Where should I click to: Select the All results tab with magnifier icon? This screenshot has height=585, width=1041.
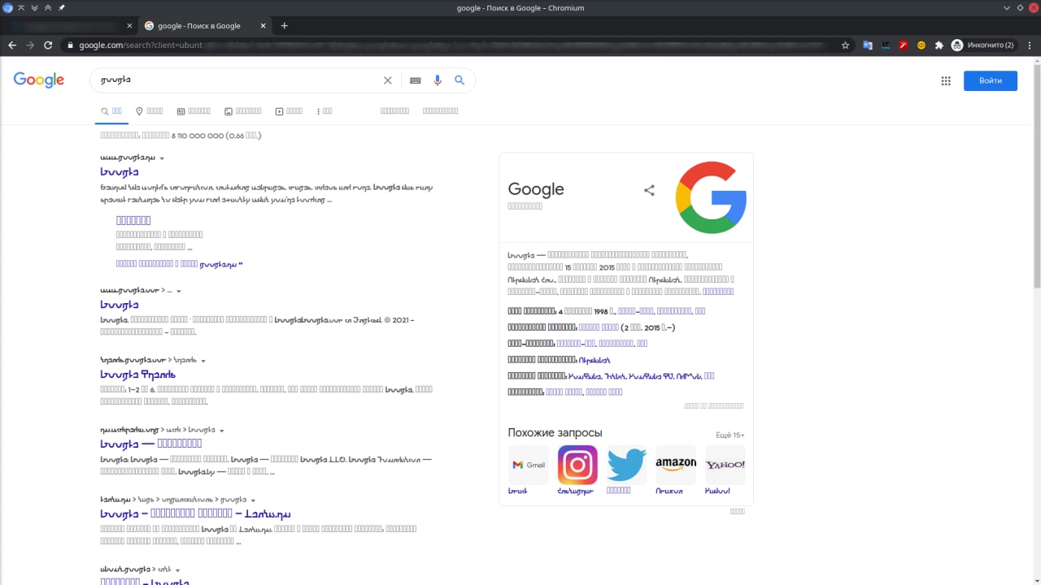pyautogui.click(x=111, y=111)
